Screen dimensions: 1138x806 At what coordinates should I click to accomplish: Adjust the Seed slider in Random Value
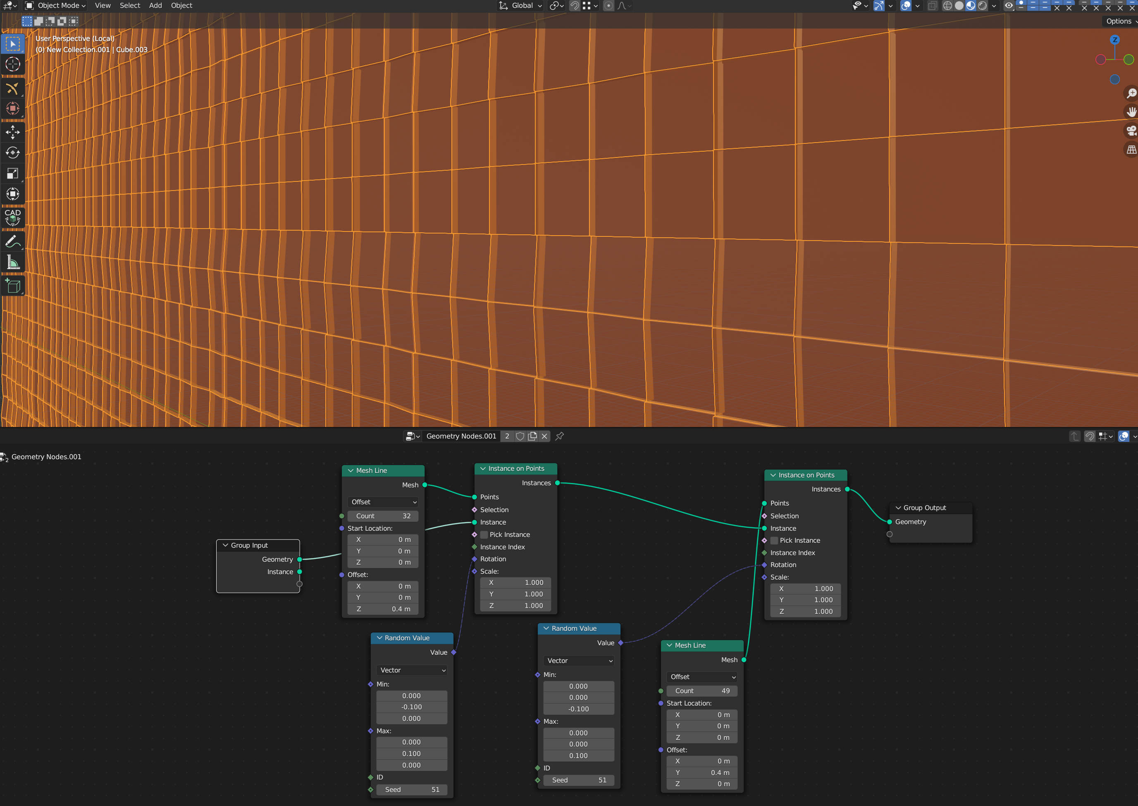(x=411, y=789)
